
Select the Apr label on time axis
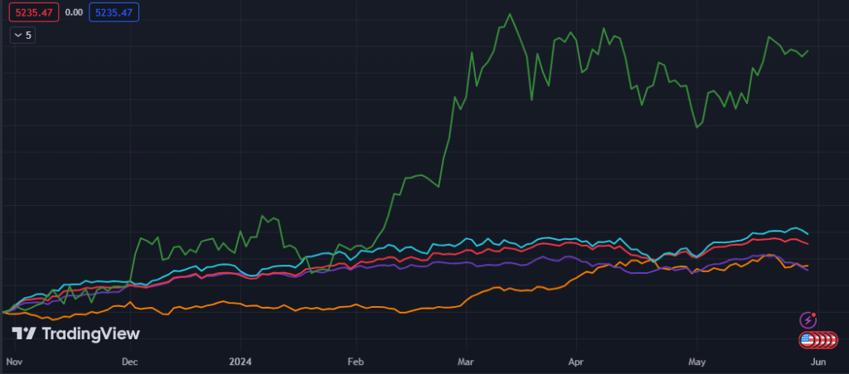(577, 362)
